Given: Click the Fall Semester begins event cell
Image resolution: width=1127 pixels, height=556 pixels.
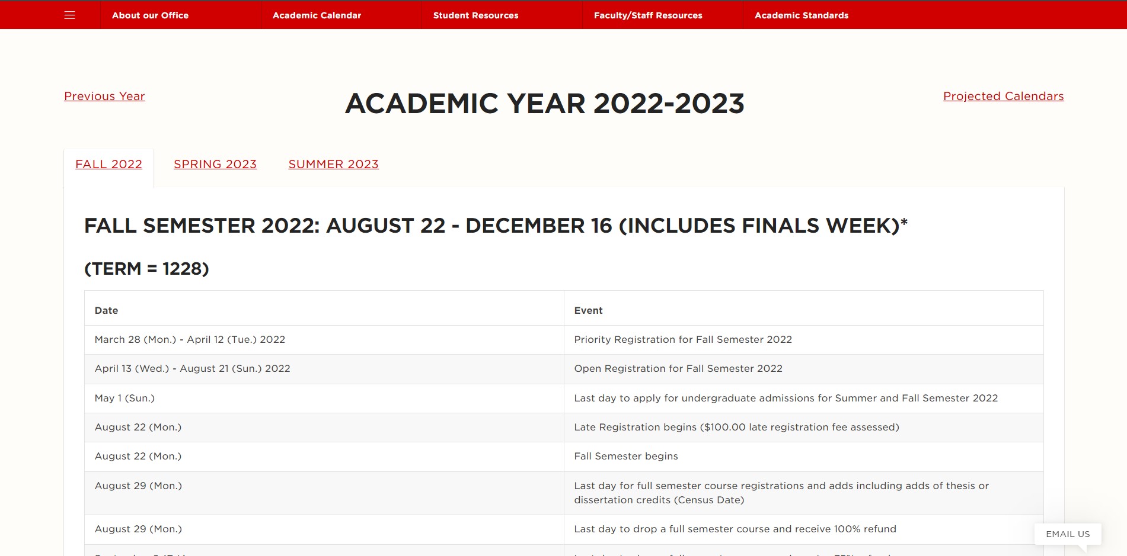Looking at the screenshot, I should [x=626, y=456].
